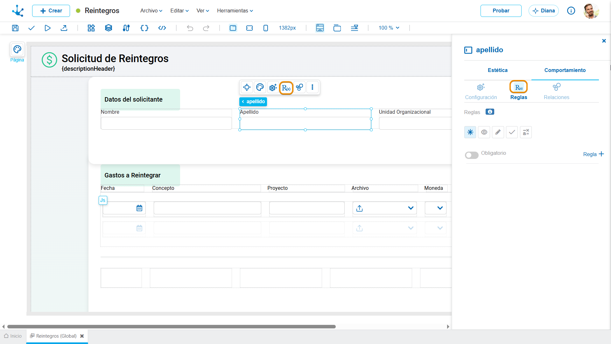Screen dimensions: 611x344
Task: Open the Archivo menu
Action: 151,11
